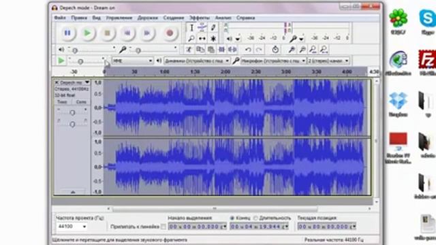Click the selection end time field

(259, 227)
